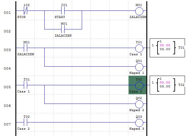Screen dimensions: 188x136
Task: Click the magenta 00.00 current value in T01 box
Action: point(165,45)
